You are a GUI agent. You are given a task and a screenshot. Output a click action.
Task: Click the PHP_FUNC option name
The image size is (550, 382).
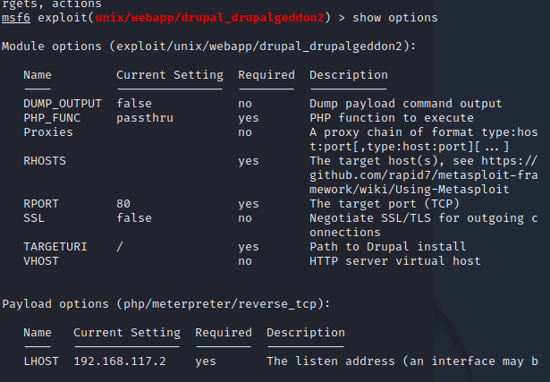[x=52, y=118]
